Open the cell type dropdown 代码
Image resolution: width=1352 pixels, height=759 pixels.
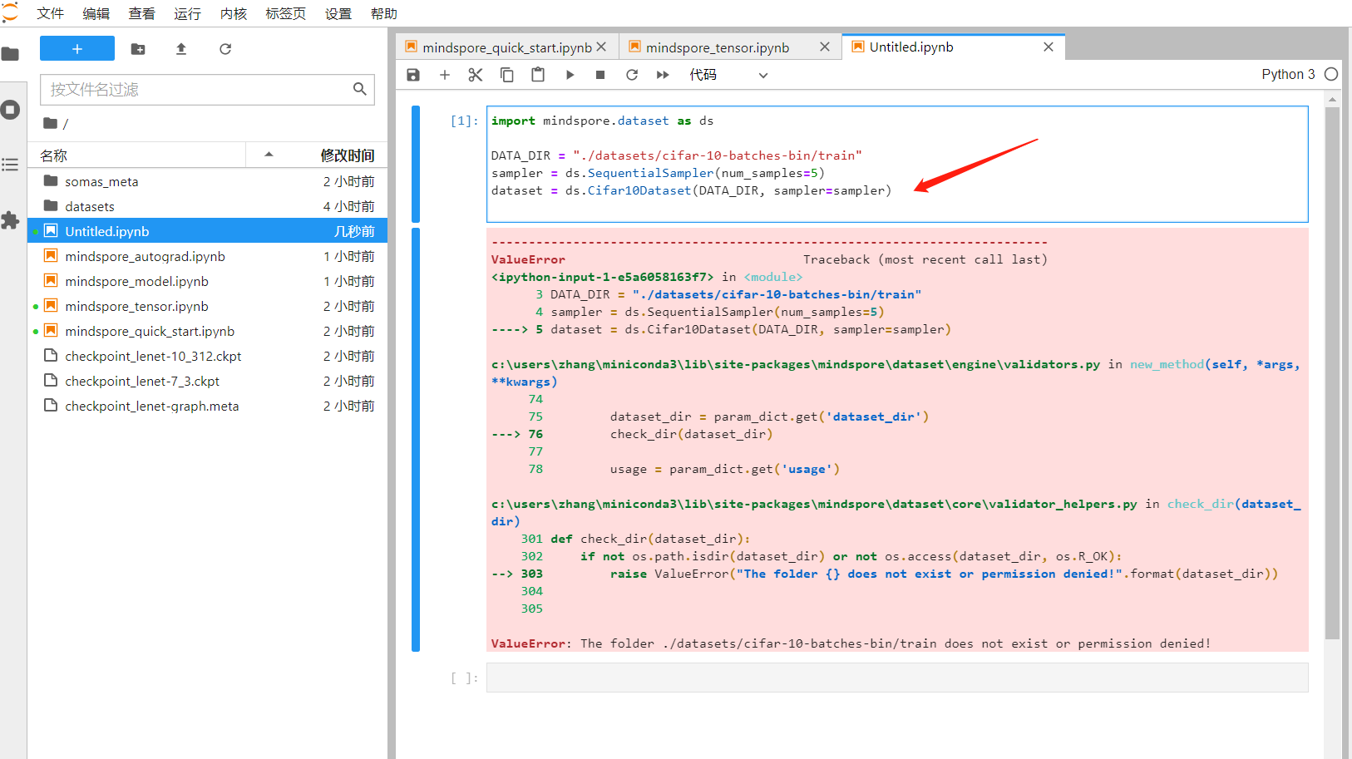[728, 75]
